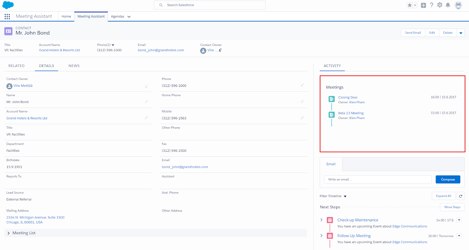Viewport: 469px width, 250px height.
Task: Click the Edit button
Action: point(432,33)
